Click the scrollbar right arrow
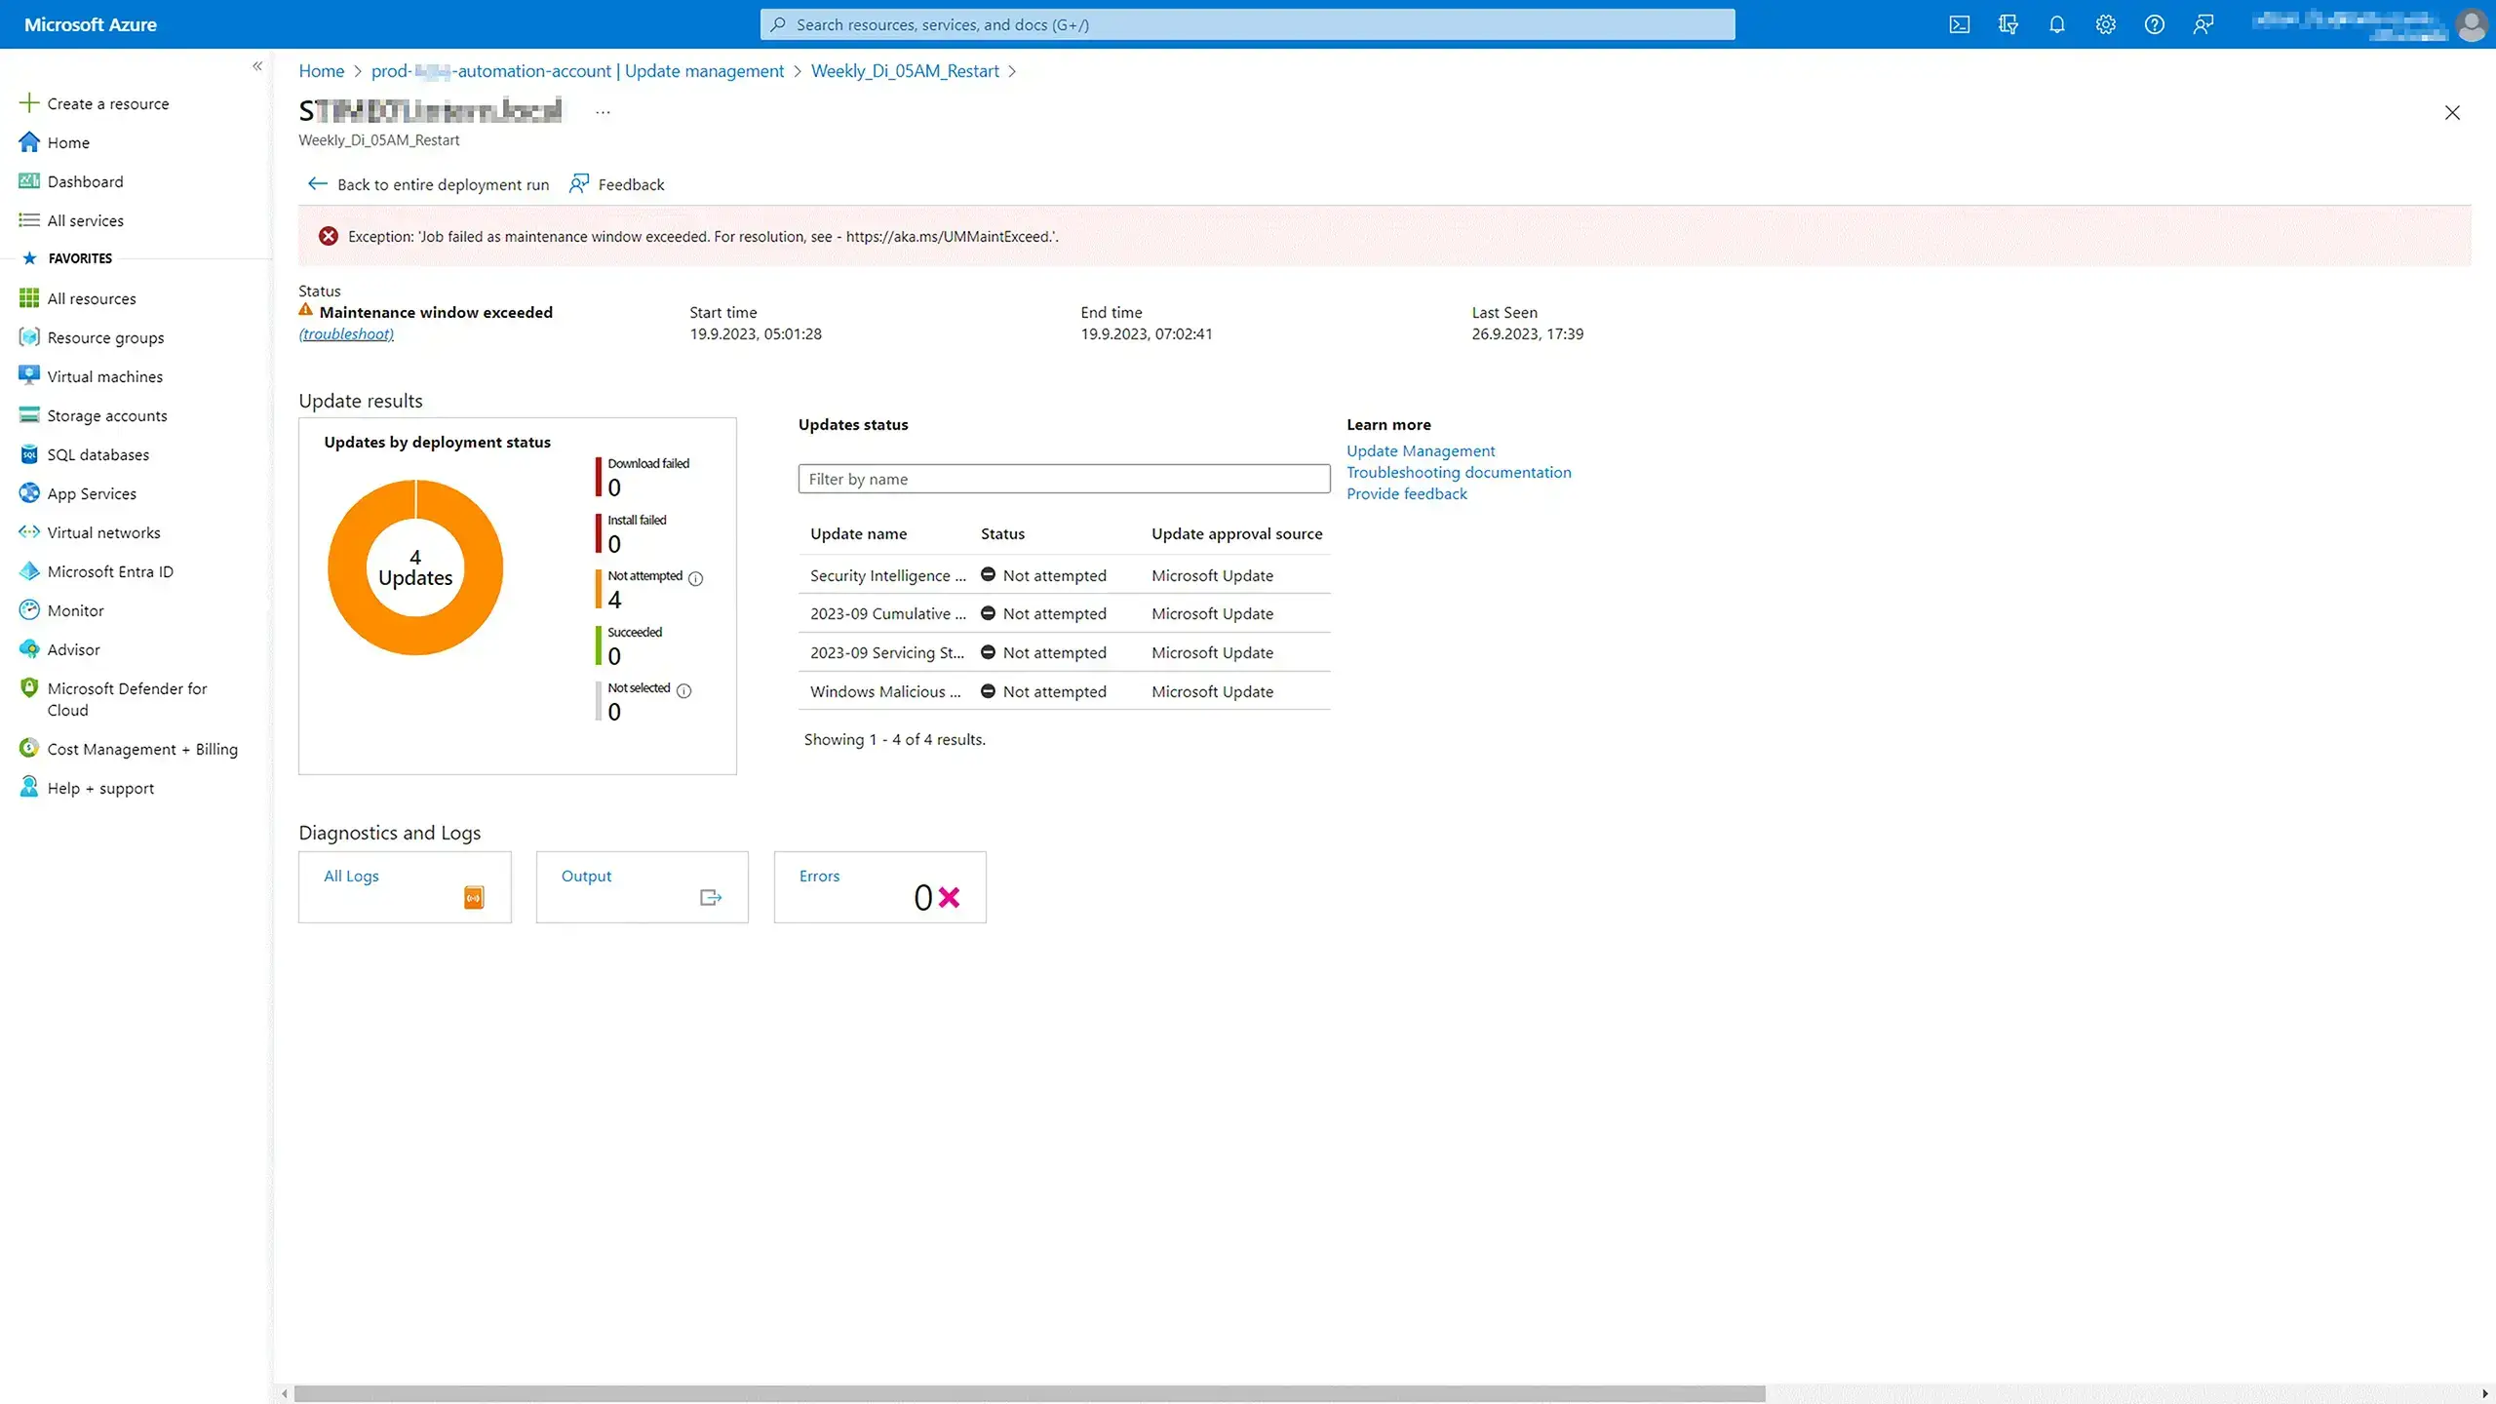The width and height of the screenshot is (2496, 1404). click(x=2485, y=1394)
